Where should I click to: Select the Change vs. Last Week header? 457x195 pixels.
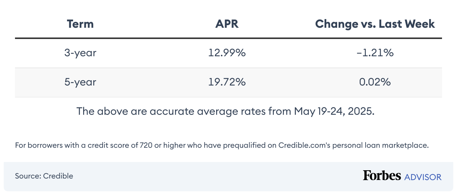[375, 24]
